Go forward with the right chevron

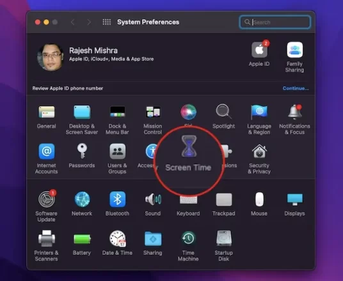point(89,22)
